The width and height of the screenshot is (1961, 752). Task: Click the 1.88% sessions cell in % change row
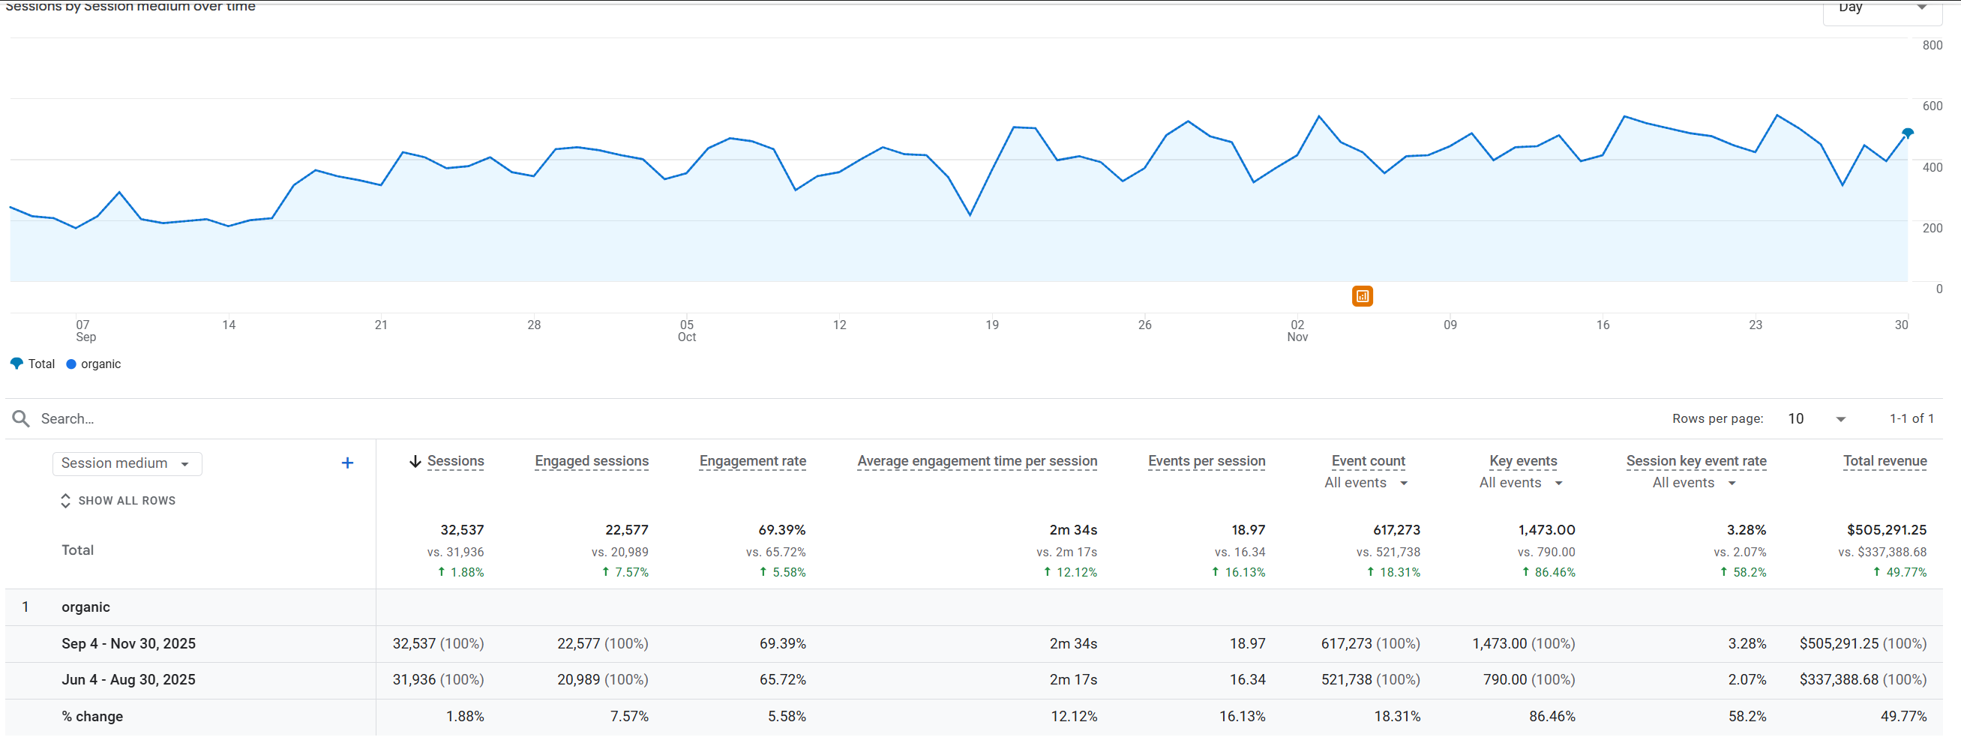464,716
